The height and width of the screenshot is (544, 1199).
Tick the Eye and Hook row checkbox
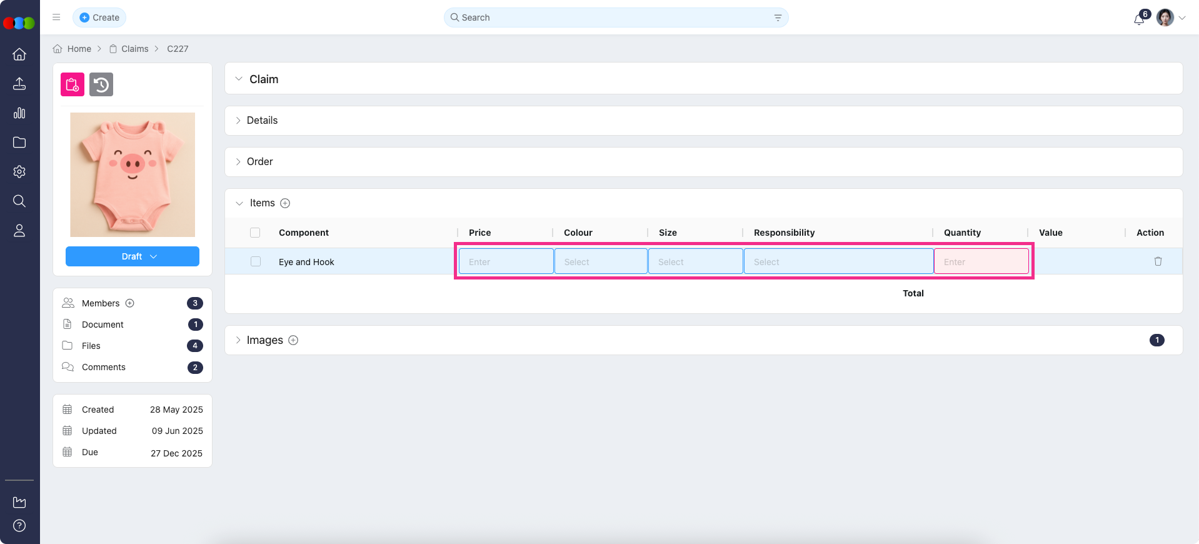point(256,261)
